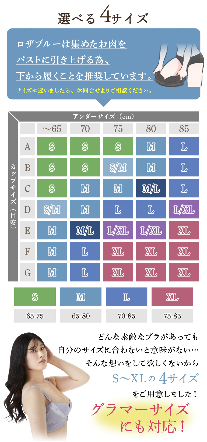The width and height of the screenshot is (207, 442).
Task: Click the 80 under size column header
Action: 151,129
